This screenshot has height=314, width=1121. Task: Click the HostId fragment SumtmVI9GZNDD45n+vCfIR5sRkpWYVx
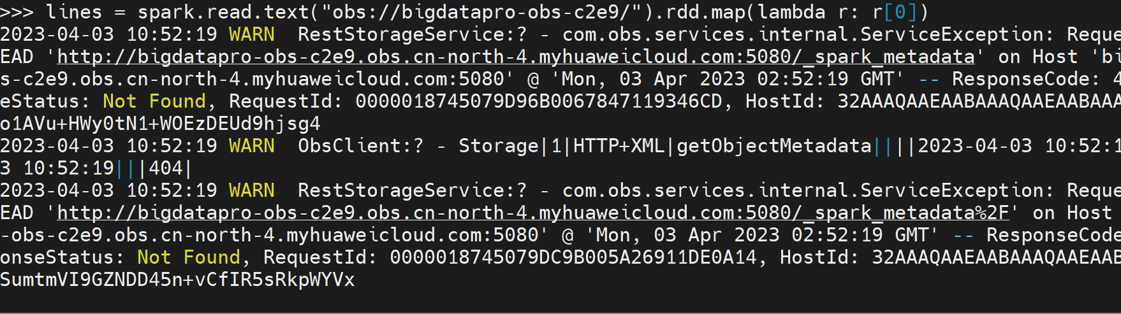[x=177, y=280]
